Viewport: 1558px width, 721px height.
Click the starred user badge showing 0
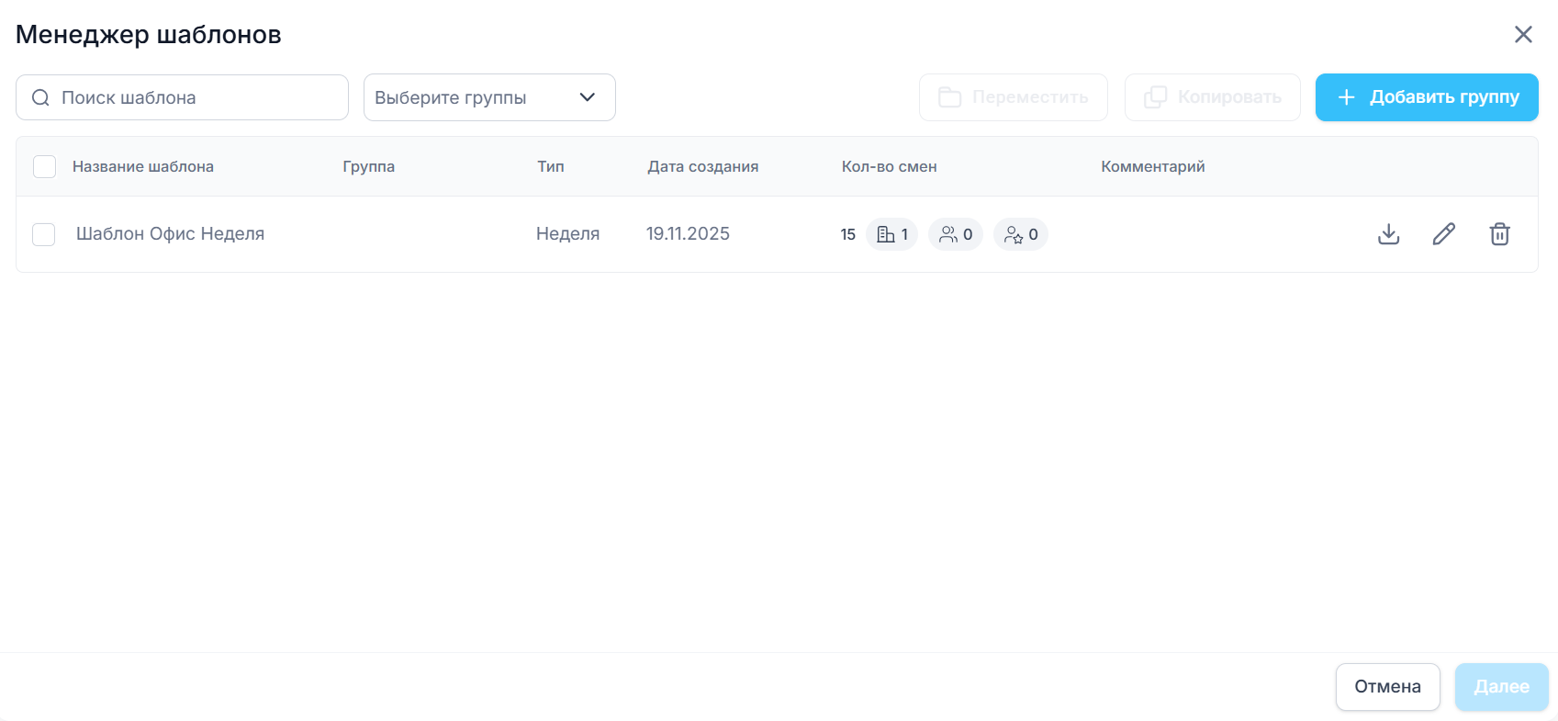tap(1021, 234)
